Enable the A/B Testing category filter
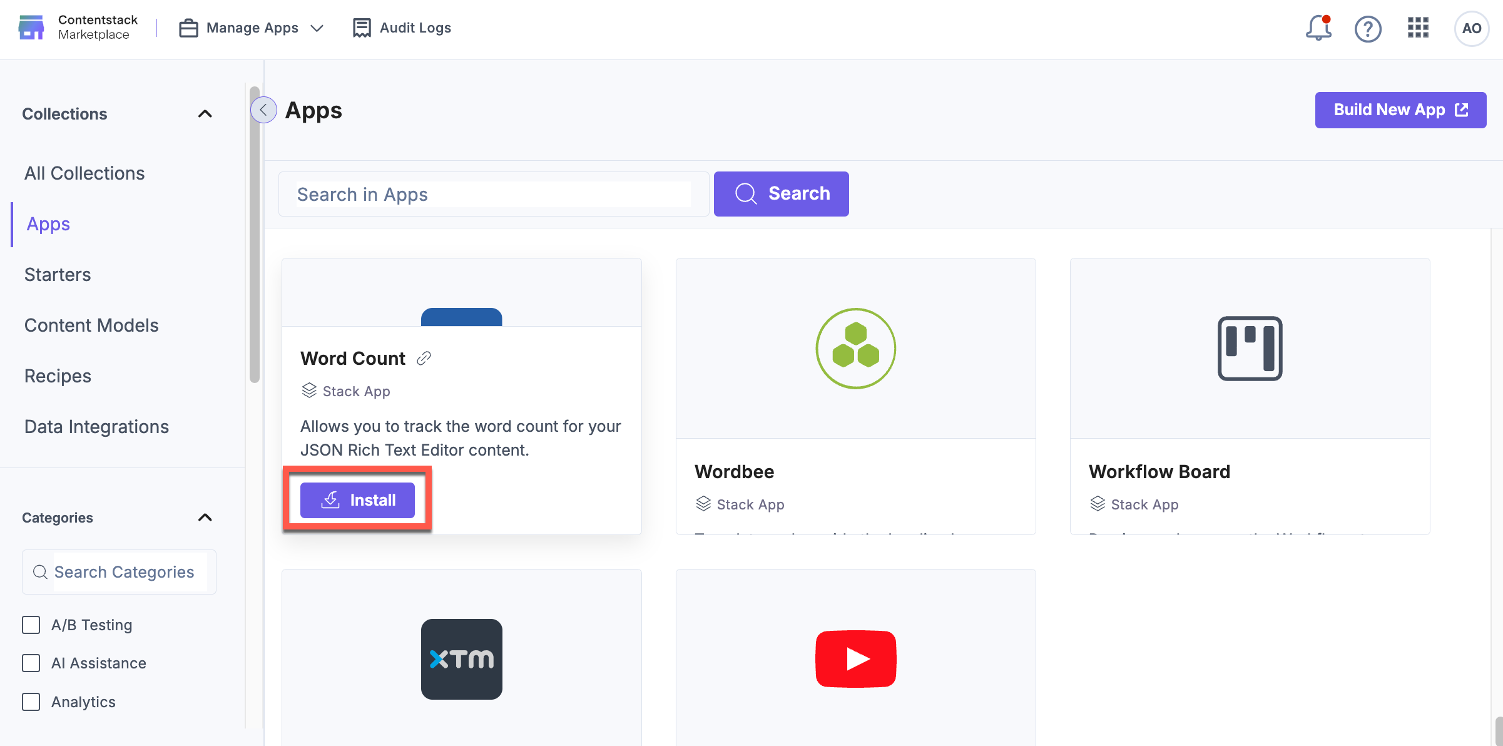 (31, 625)
